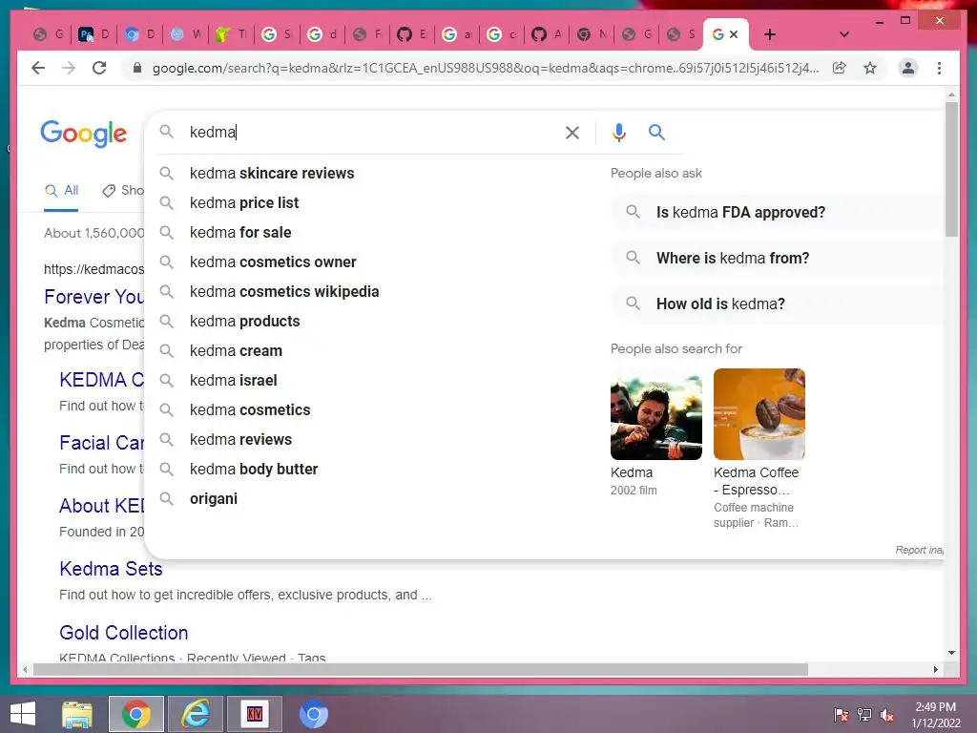Image resolution: width=977 pixels, height=733 pixels.
Task: Open the 'Facial Care' sitelink
Action: pos(101,443)
